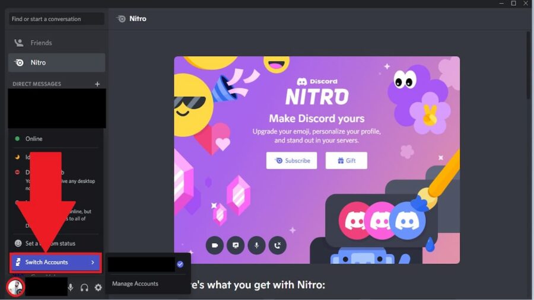The image size is (534, 300).
Task: Focus the 'Find or start a conversation' box
Action: pyautogui.click(x=56, y=19)
